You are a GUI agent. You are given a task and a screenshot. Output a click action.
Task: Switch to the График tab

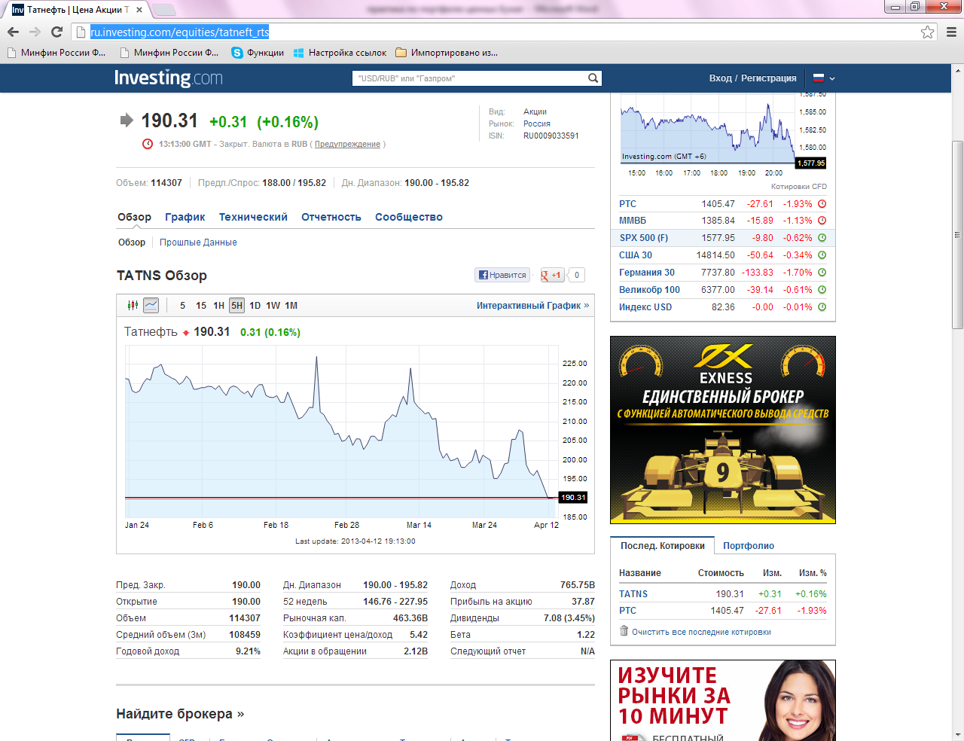coord(185,217)
